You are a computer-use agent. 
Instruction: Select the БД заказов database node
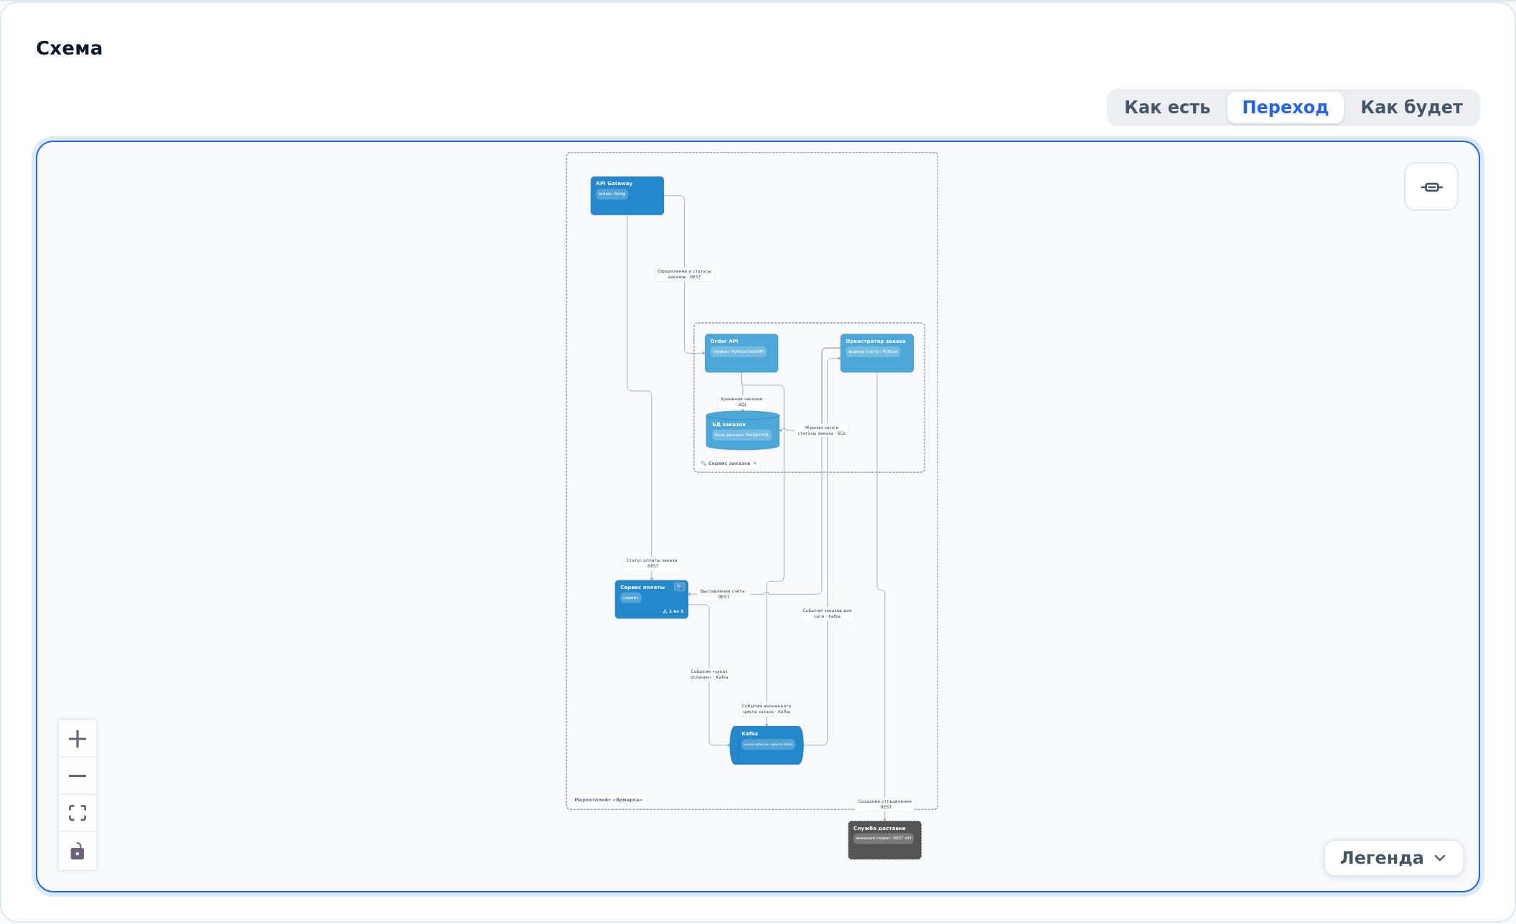click(x=743, y=430)
